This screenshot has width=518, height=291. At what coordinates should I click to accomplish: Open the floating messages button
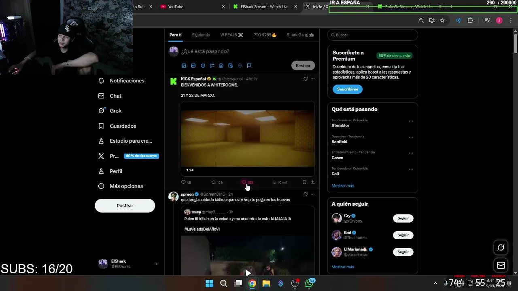pos(501,266)
